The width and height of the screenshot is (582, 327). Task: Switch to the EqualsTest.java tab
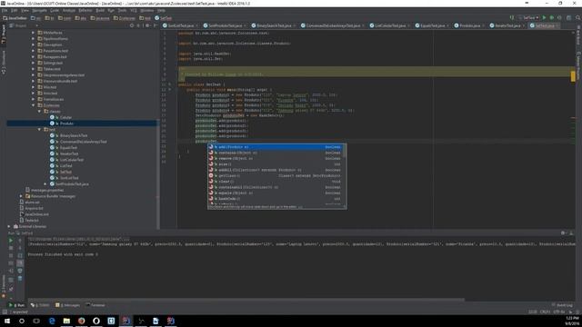click(432, 25)
